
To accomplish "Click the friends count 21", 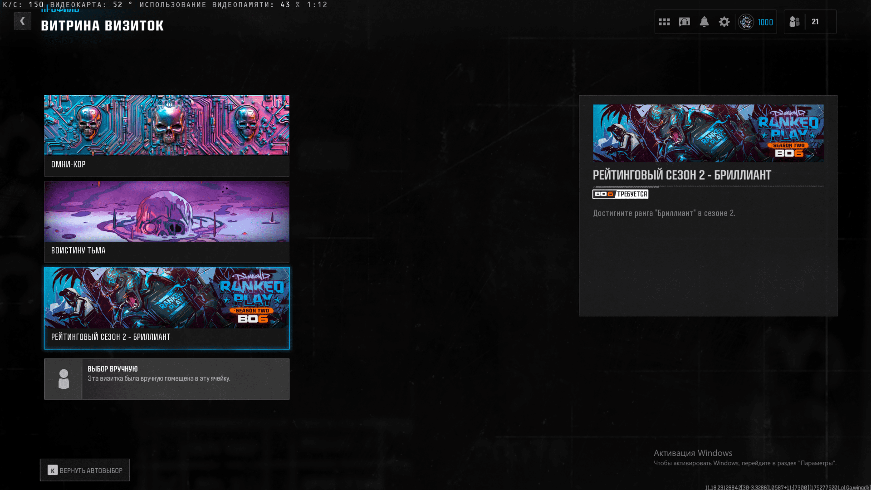I will click(x=815, y=22).
